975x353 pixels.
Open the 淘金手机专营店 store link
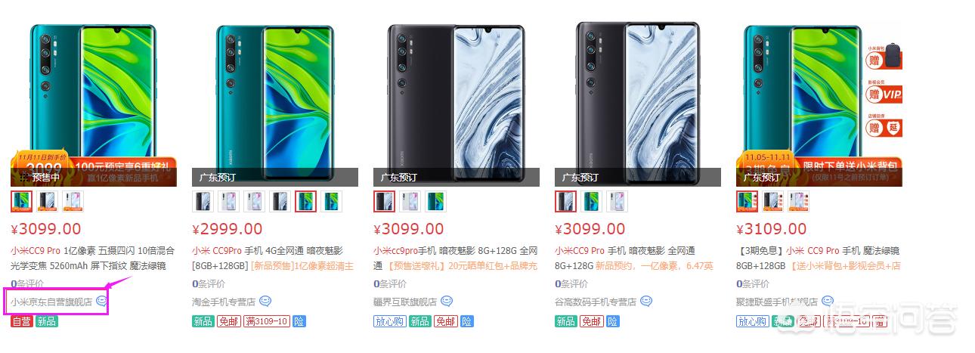(224, 302)
